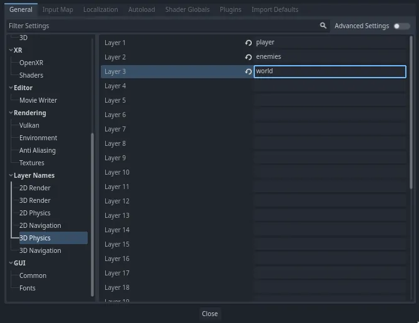The image size is (419, 323).
Task: Collapse the GUI section arrow
Action: point(11,263)
